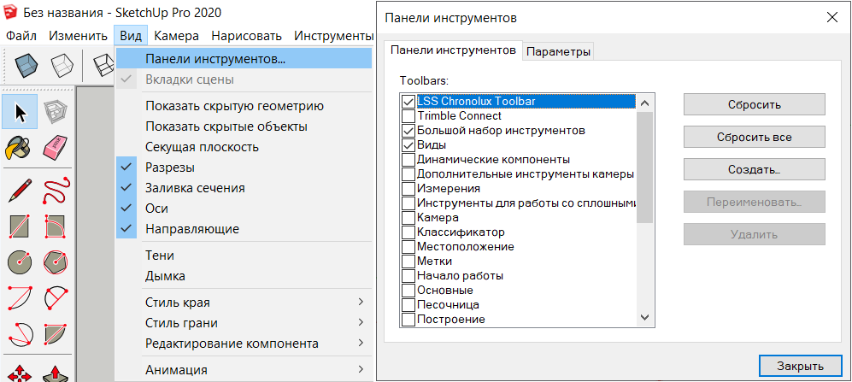Image resolution: width=852 pixels, height=382 pixels.
Task: Select the Rectangle tool
Action: coord(21,226)
